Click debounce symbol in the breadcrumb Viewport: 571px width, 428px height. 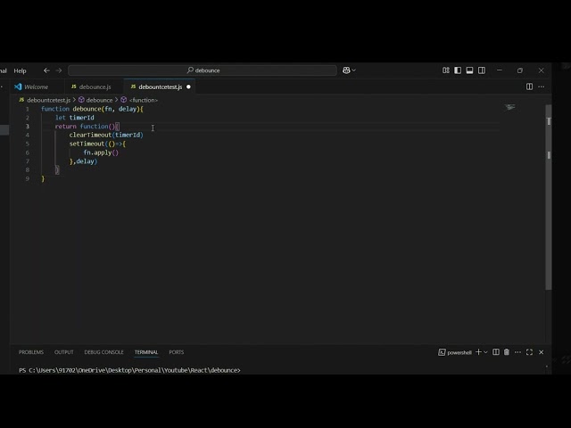point(99,100)
